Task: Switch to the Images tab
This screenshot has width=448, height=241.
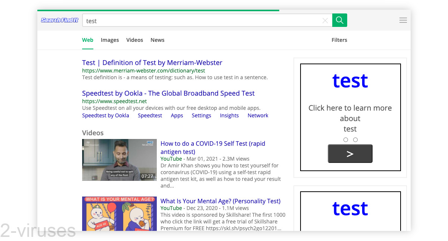Action: pyautogui.click(x=110, y=40)
